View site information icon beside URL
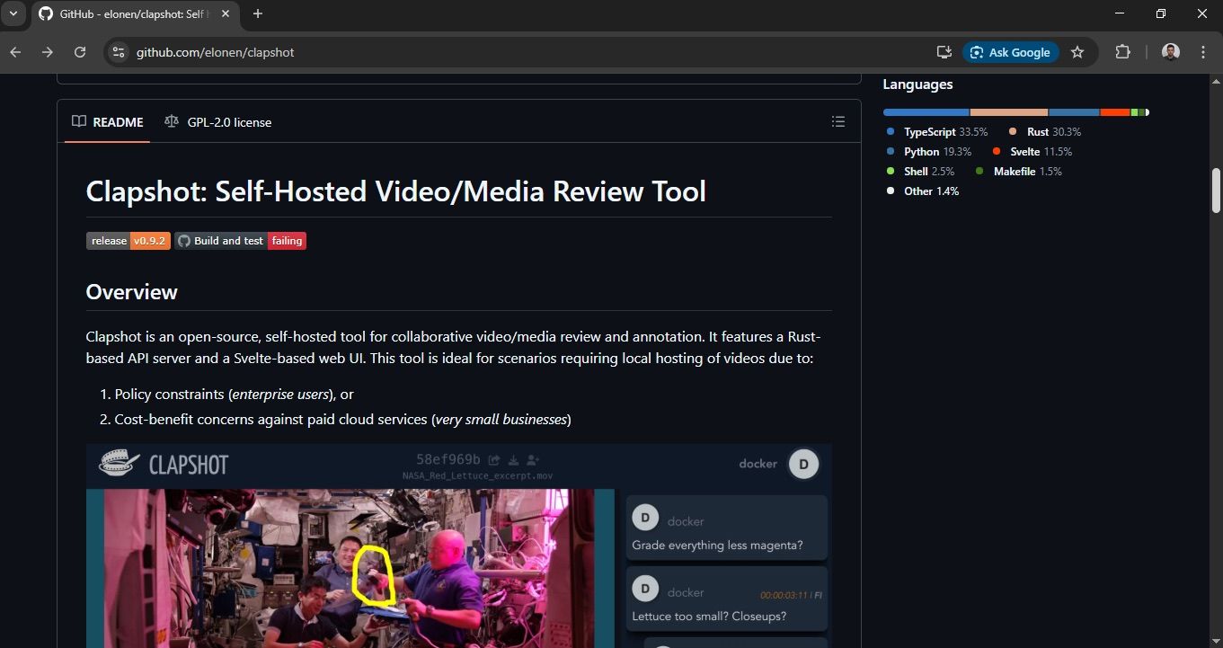1223x648 pixels. pyautogui.click(x=119, y=52)
